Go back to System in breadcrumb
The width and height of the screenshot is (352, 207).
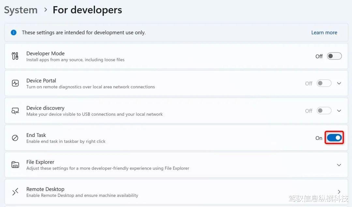tap(21, 10)
